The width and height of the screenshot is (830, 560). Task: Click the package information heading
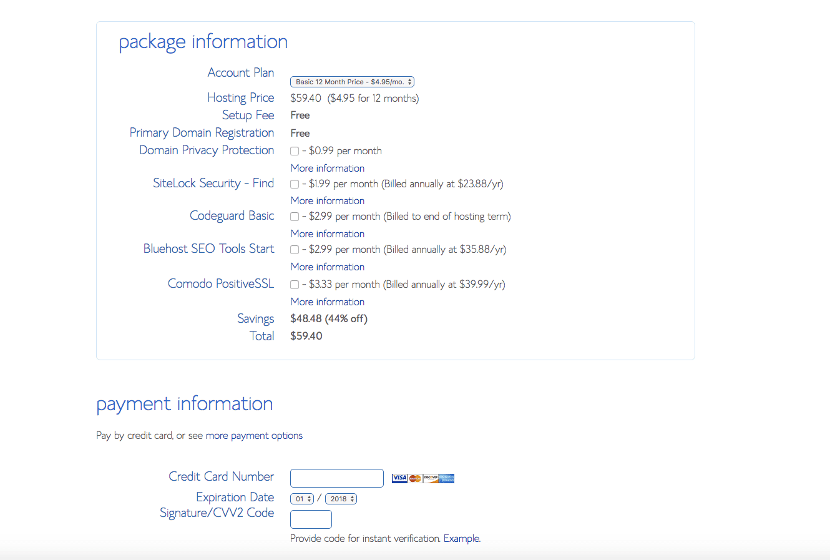[203, 42]
